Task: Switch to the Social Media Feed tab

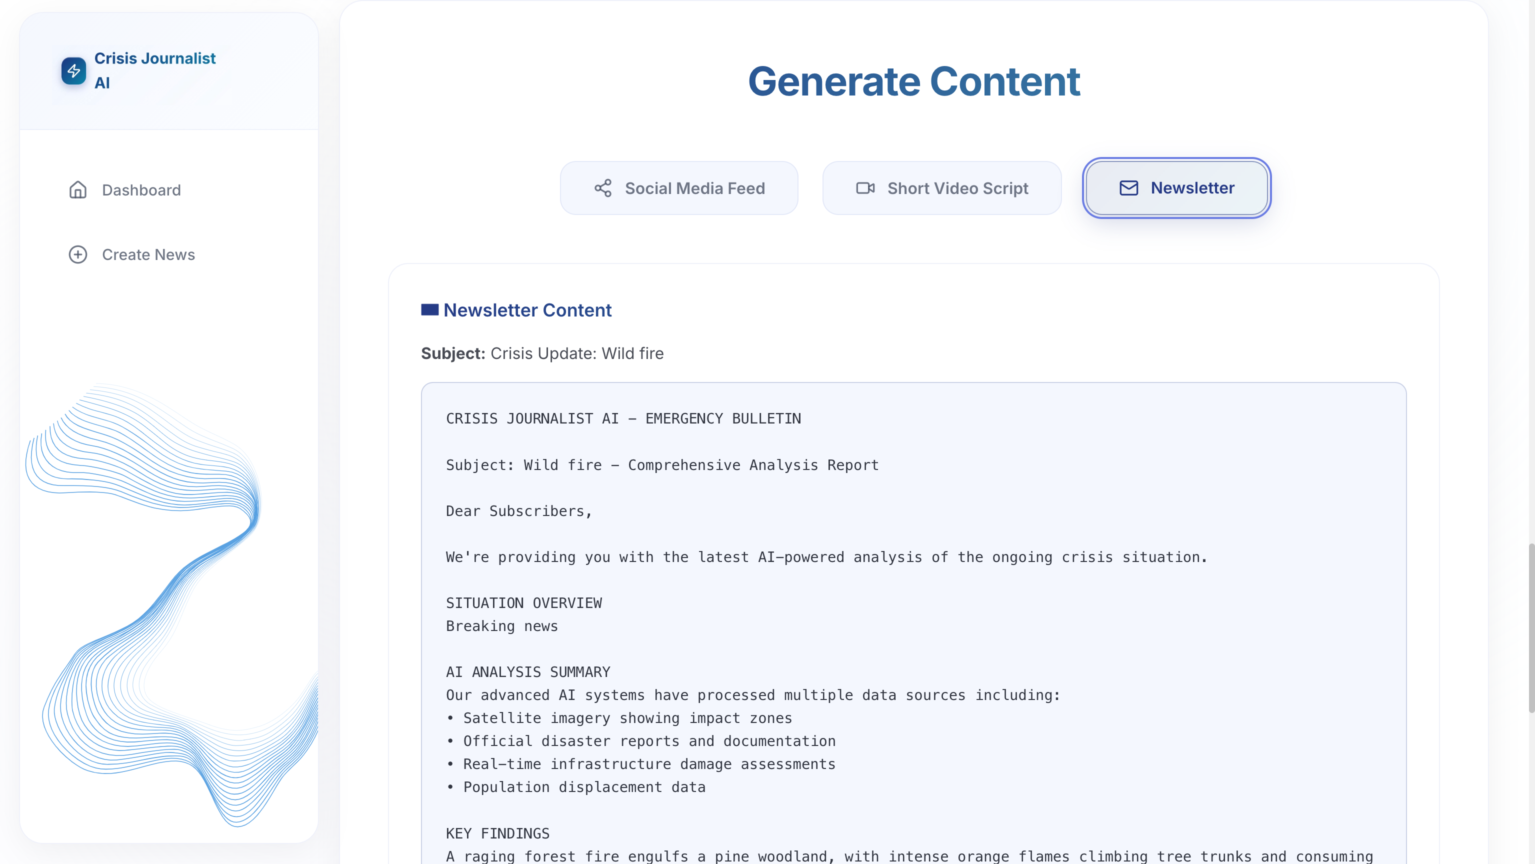Action: (678, 188)
